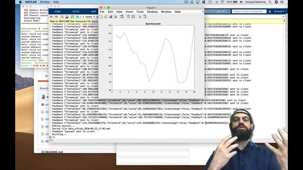303x170 pixels.
Task: Click the AirPlay display icon in the menu bar
Action: click(197, 2)
